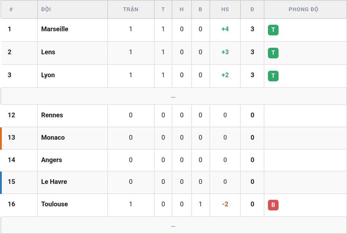
Task: Select the Monaco team name
Action: (53, 137)
